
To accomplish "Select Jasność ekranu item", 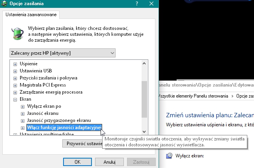I will coord(43,113).
